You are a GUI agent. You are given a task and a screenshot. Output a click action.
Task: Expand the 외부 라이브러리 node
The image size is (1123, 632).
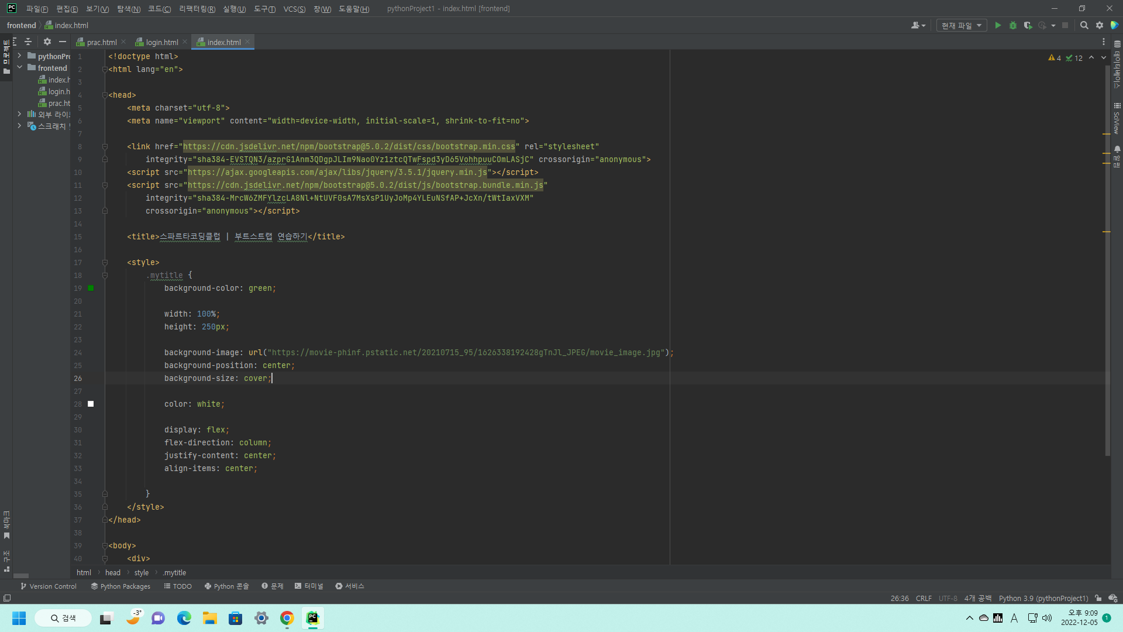click(19, 114)
